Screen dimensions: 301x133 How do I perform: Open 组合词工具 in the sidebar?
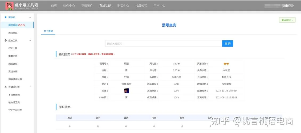coord(14,102)
